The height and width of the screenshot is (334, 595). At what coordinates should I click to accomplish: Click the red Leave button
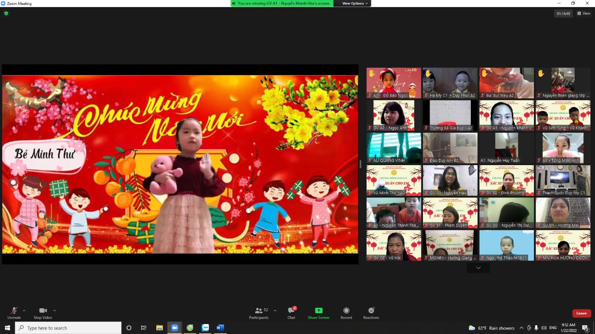[581, 313]
